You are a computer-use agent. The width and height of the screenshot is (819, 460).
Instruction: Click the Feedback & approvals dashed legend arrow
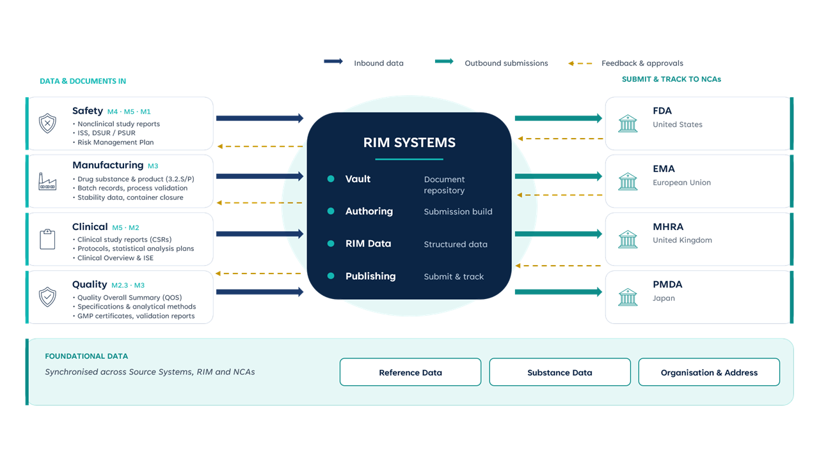(x=580, y=63)
